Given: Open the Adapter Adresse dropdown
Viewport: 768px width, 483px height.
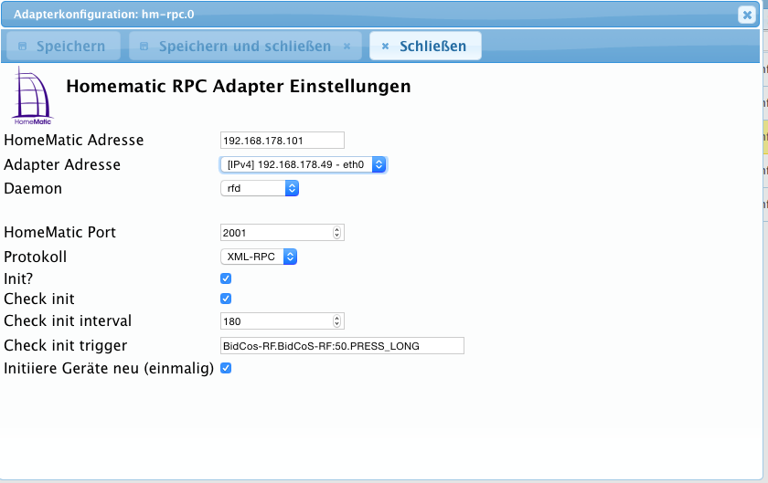Looking at the screenshot, I should click(x=304, y=164).
